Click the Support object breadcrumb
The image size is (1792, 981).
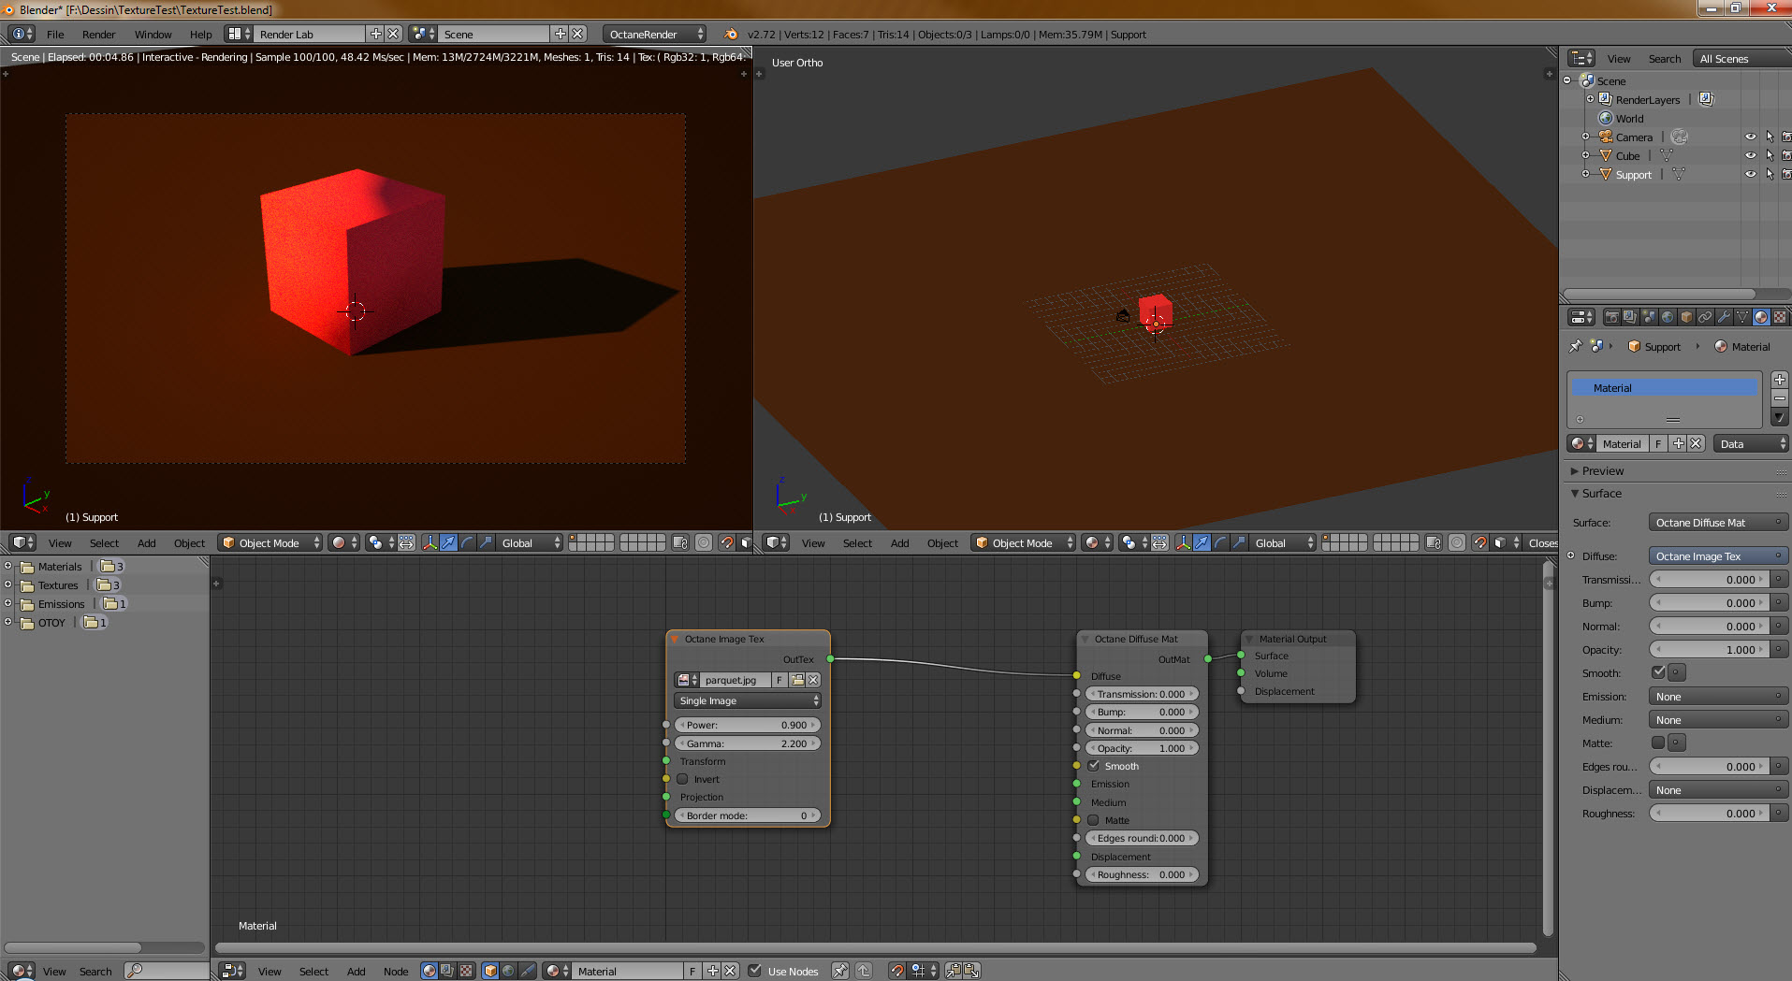[x=1654, y=347]
